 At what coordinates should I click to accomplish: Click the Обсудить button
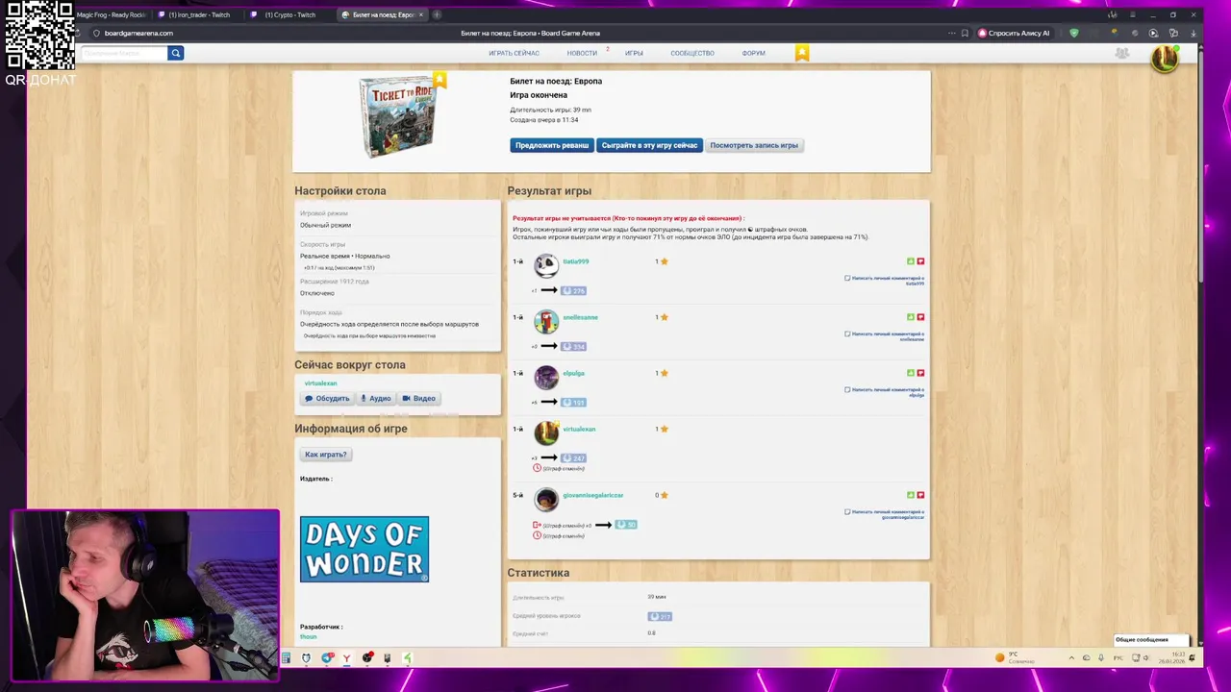pos(327,398)
